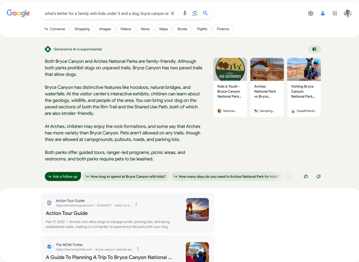Click the Ask a follow up button
This screenshot has height=262, width=359.
[63, 176]
